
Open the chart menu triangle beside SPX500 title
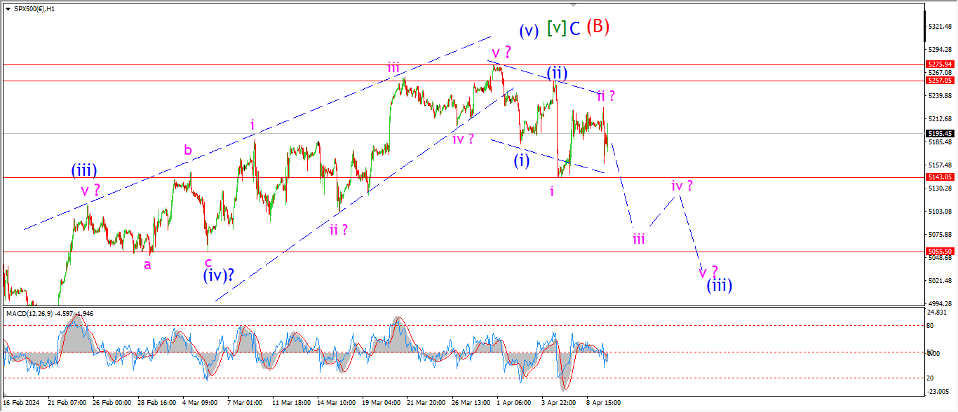point(8,9)
